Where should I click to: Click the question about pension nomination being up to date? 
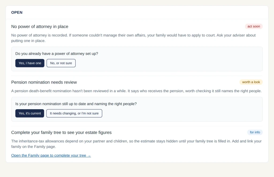pyautogui.click(x=76, y=104)
